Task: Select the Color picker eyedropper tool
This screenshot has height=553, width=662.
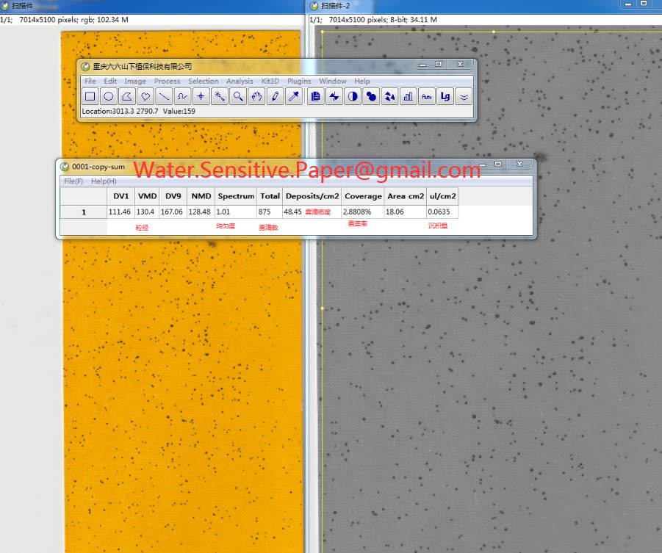Action: tap(294, 97)
